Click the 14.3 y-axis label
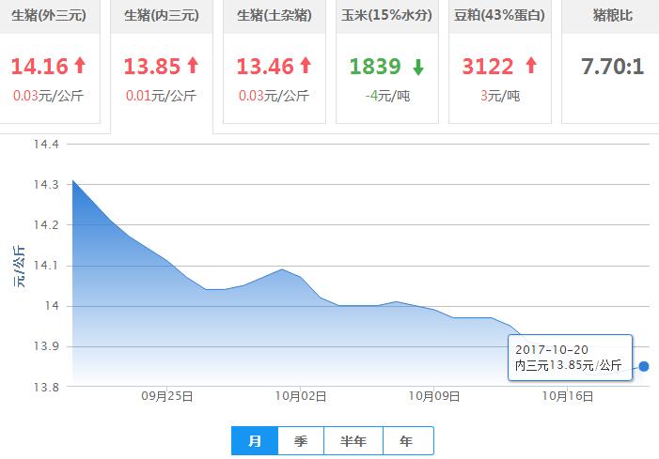 pos(46,185)
